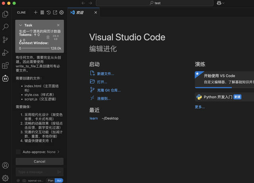254x183 pixels.
Task: Enable the Auto-approve checkbox
Action: [x=18, y=152]
